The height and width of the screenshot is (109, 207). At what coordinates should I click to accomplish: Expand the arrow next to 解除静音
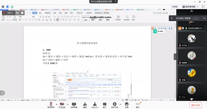tap(57, 104)
